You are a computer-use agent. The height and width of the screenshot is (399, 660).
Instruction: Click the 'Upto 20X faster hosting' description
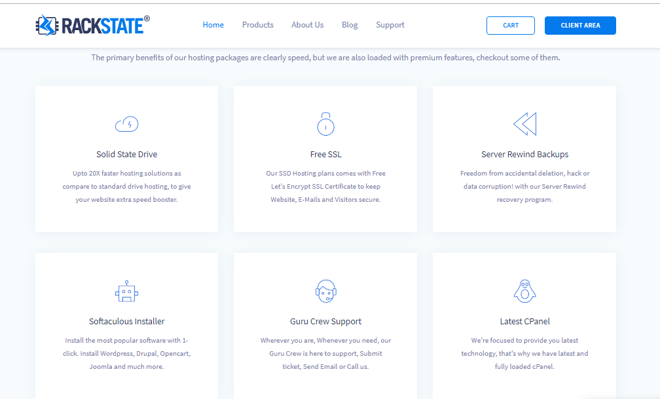click(127, 186)
